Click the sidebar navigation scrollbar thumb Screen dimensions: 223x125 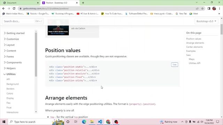(x=36, y=55)
